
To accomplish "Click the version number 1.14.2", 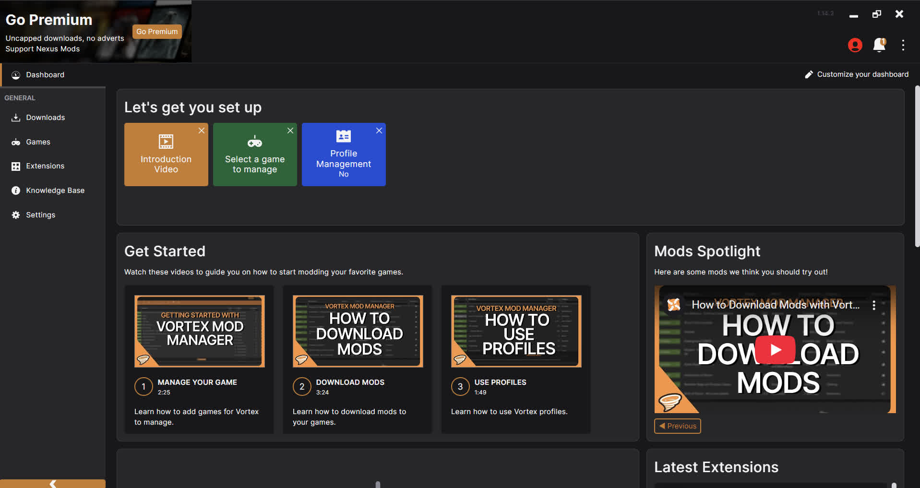I will [825, 13].
